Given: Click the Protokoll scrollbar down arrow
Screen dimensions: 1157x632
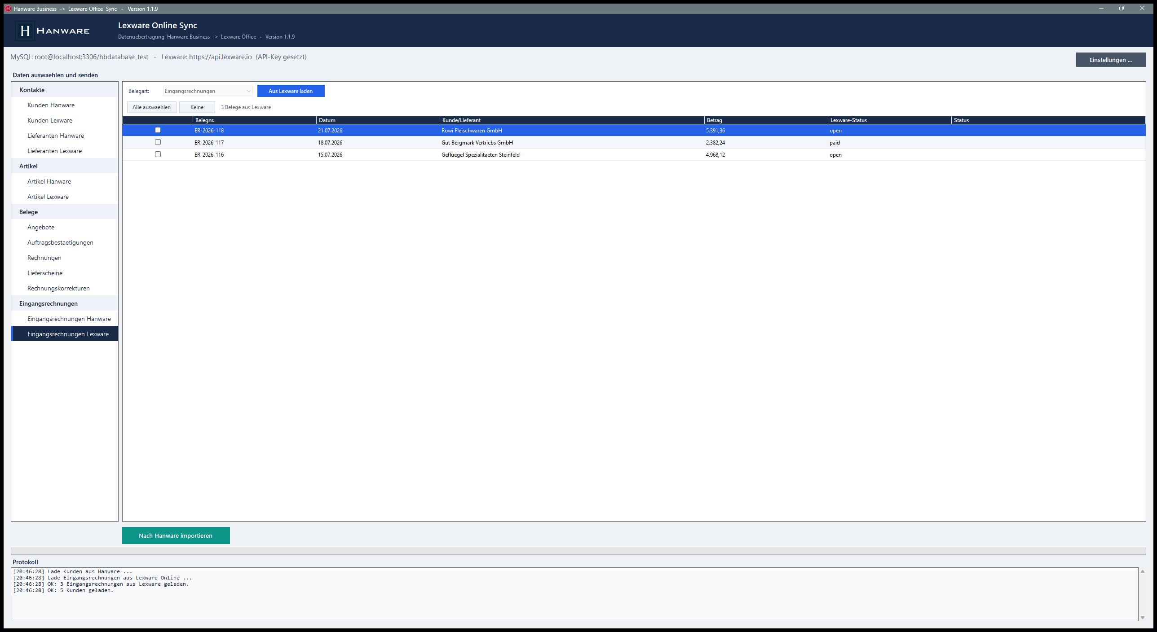Looking at the screenshot, I should point(1142,618).
